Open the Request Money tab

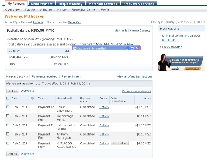click(x=70, y=4)
